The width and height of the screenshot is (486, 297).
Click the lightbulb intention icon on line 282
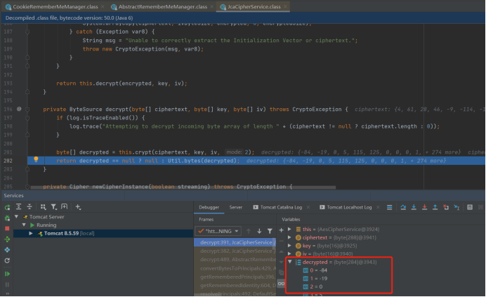(36, 159)
